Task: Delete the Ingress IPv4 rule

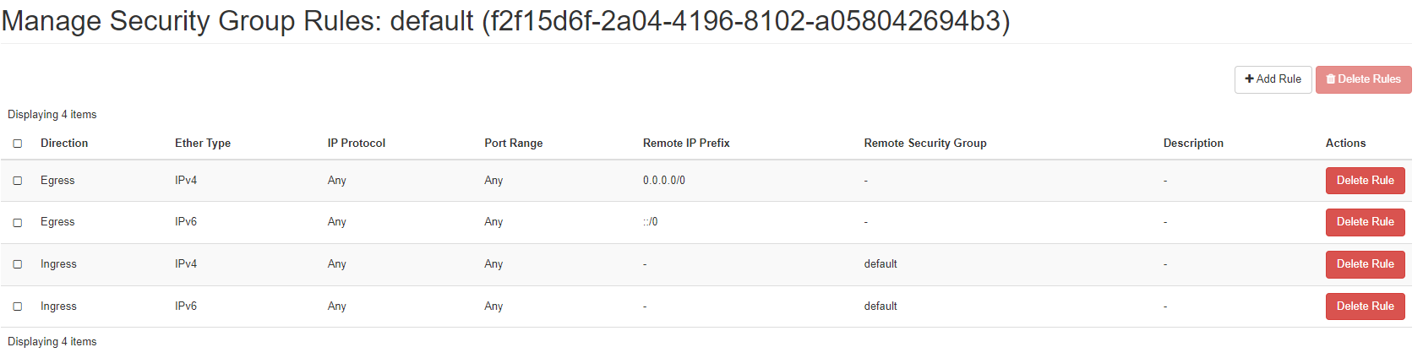Action: coord(1365,264)
